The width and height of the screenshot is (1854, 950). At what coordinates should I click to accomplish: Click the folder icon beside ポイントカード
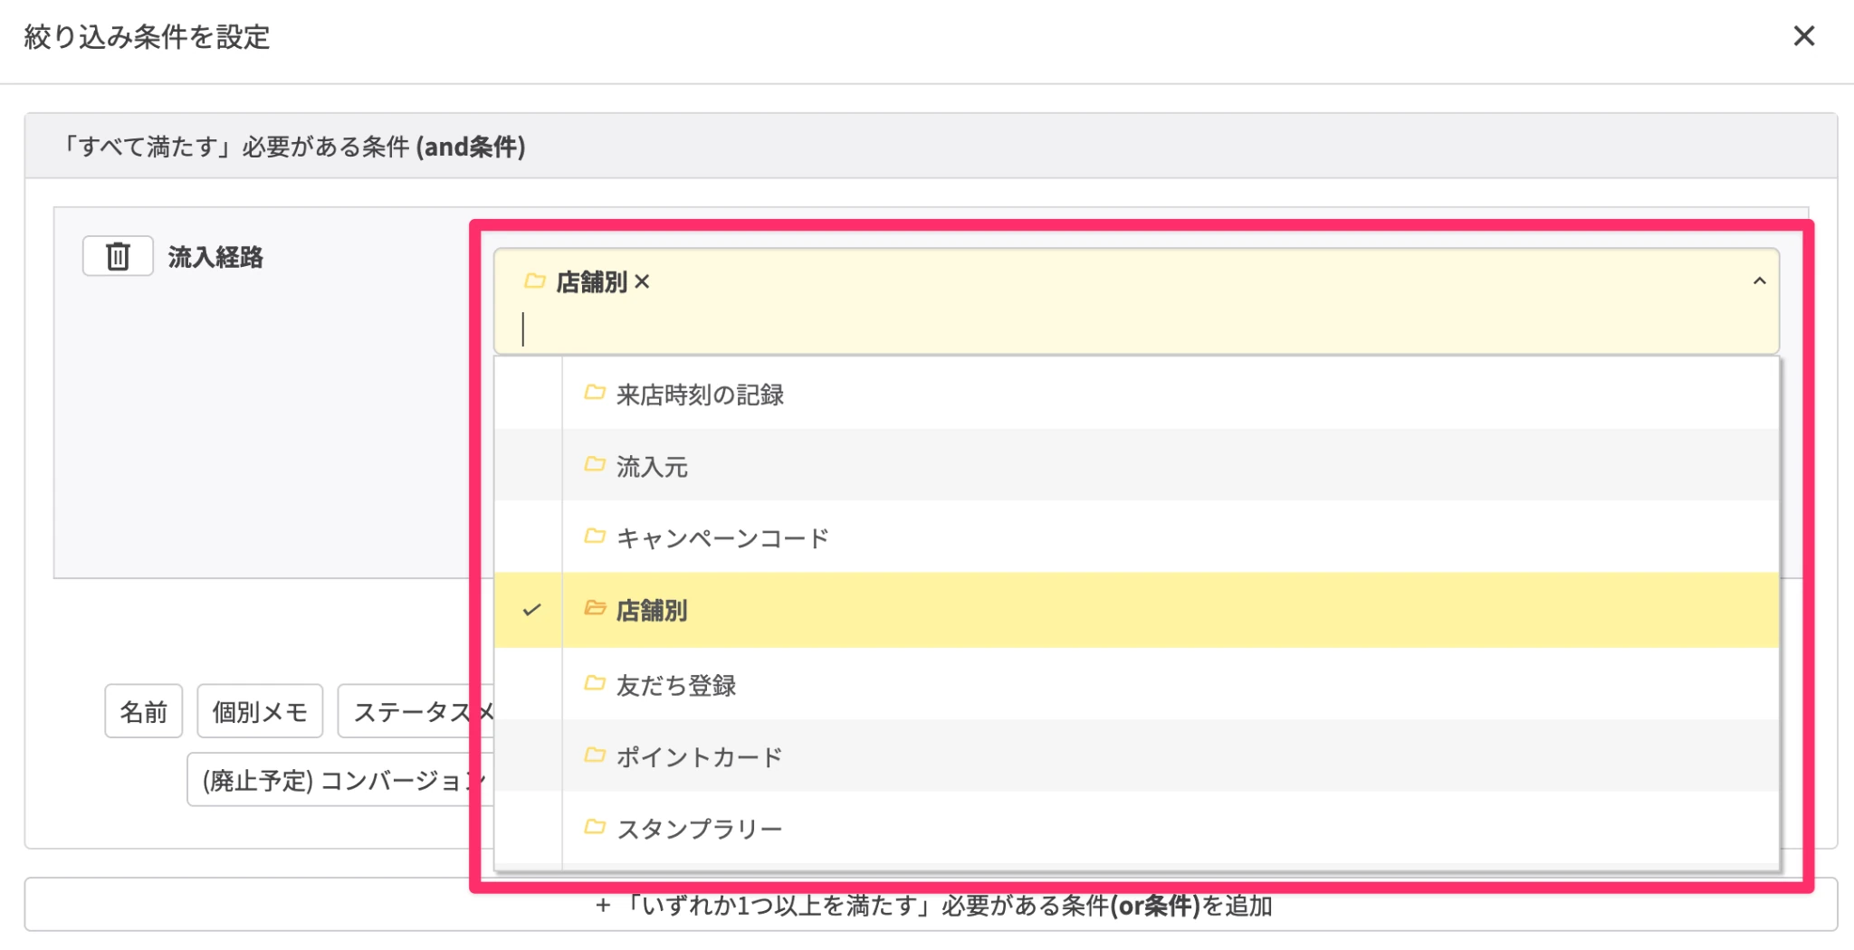[595, 755]
